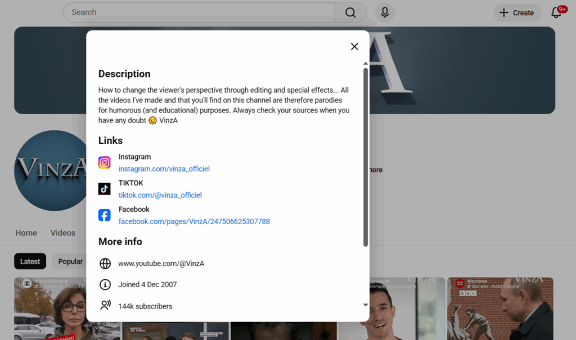Screen dimensions: 576x340
Task: Switch to the Videos tab
Action: (63, 233)
